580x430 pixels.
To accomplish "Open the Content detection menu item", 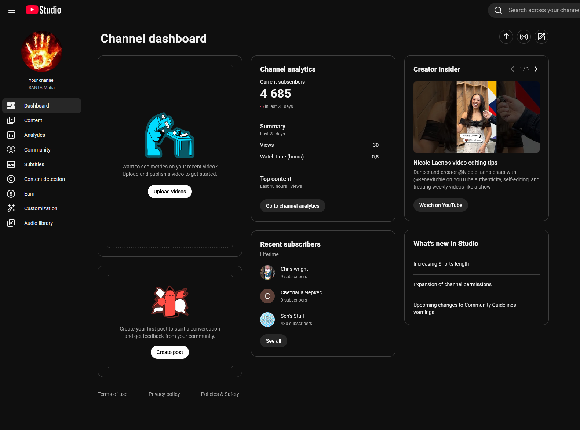I will (41, 179).
